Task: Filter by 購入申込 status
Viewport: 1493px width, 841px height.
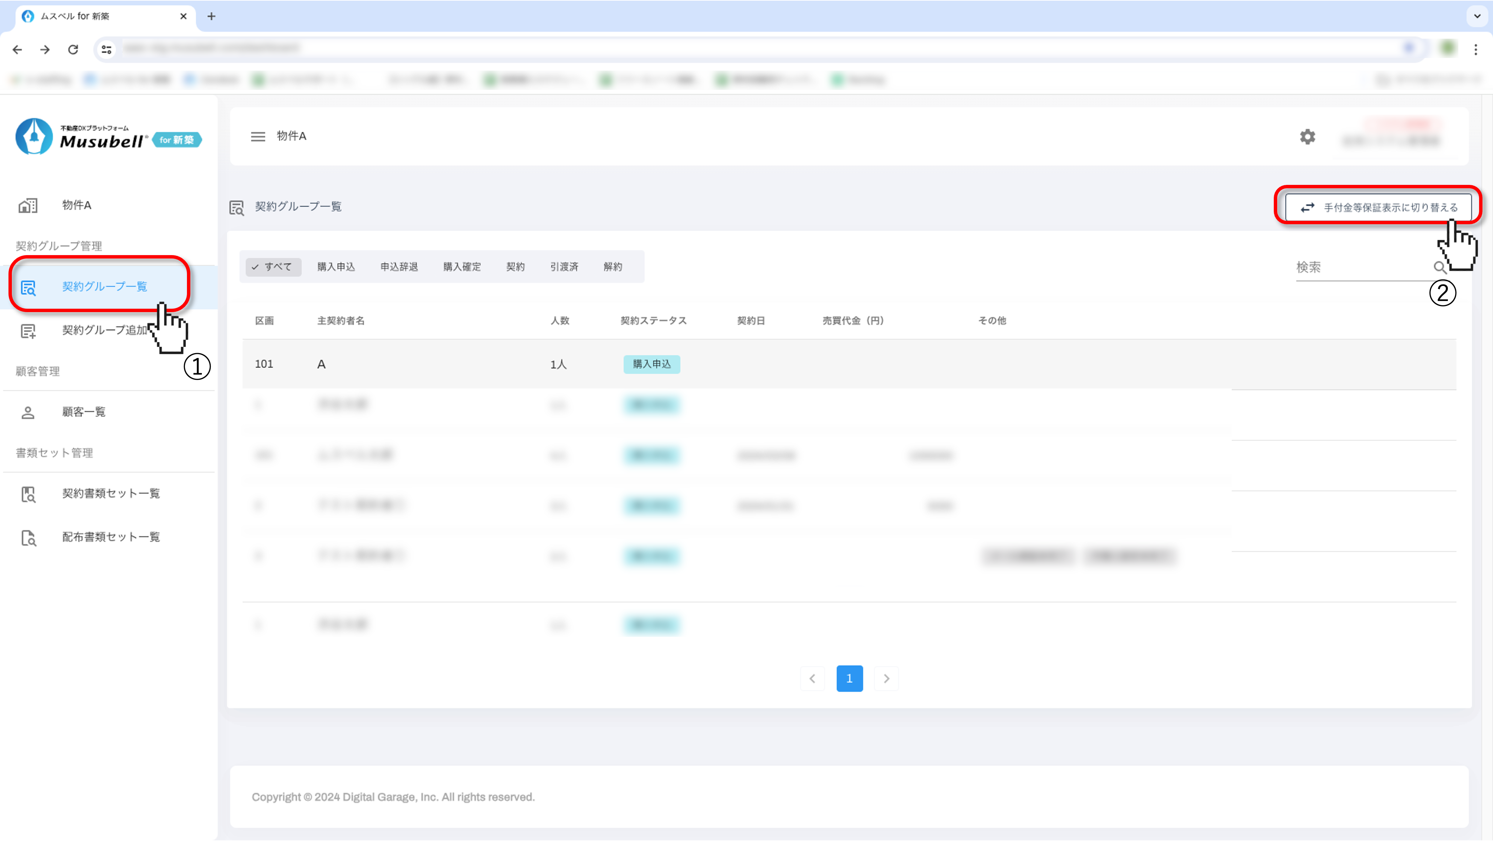Action: [x=336, y=267]
